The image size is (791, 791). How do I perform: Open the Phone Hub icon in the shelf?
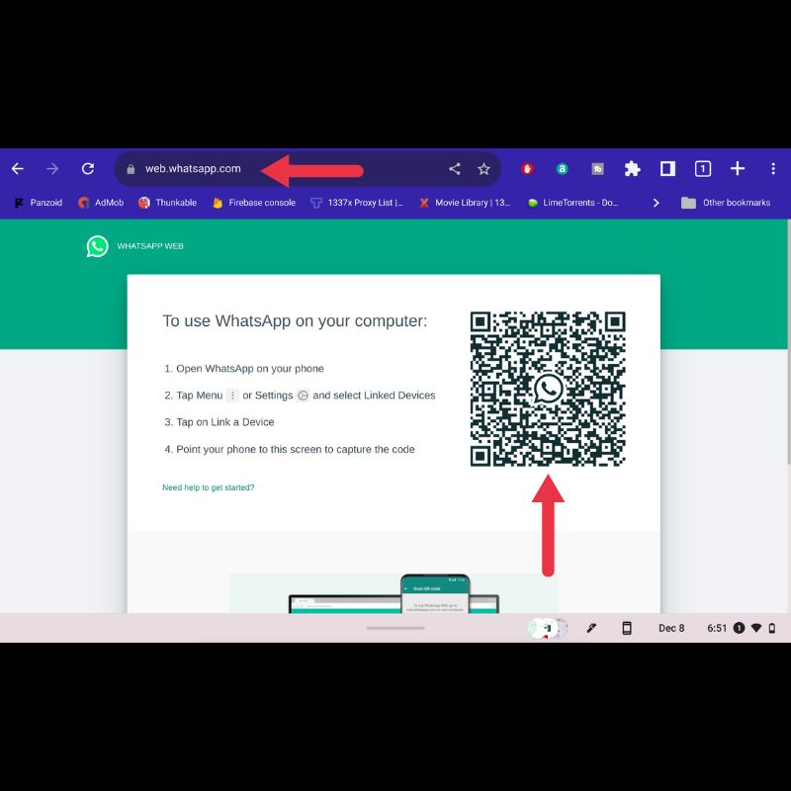[x=627, y=628]
